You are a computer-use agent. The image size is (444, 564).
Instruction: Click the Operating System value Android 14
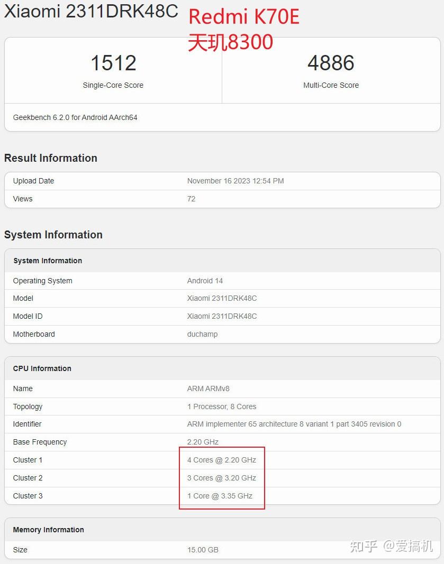pyautogui.click(x=205, y=281)
